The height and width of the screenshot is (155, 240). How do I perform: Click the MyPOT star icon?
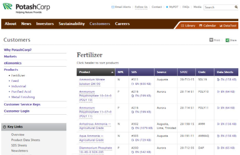pyautogui.click(x=167, y=7)
